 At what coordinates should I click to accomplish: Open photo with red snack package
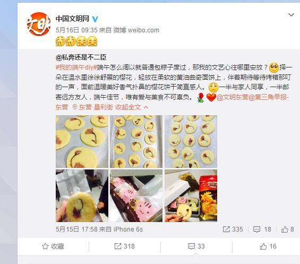coord(191,195)
